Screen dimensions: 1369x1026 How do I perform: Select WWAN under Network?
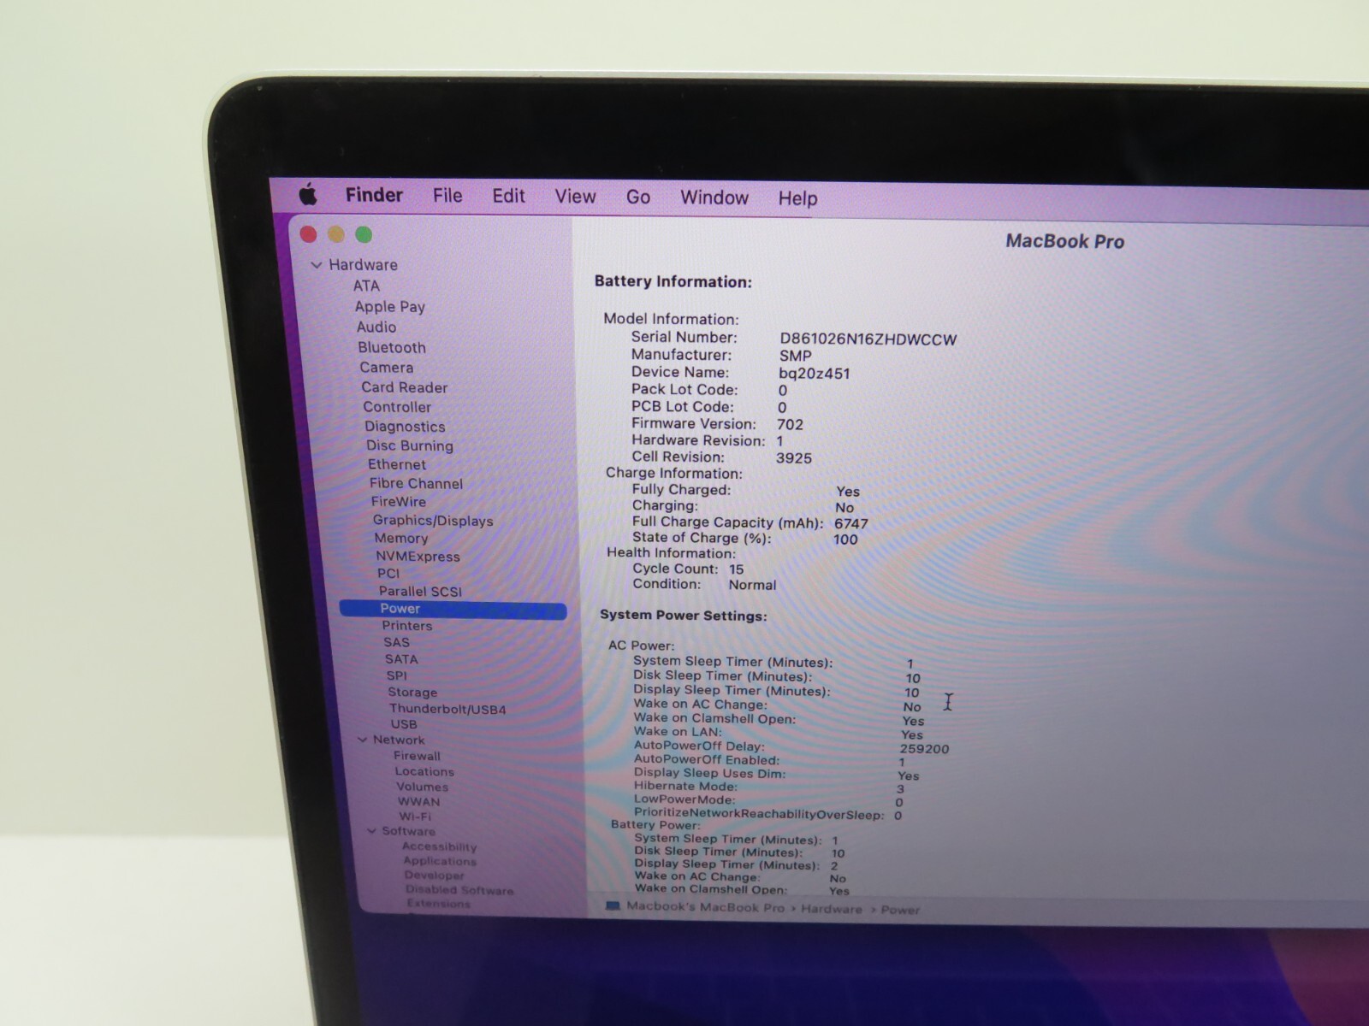419,802
